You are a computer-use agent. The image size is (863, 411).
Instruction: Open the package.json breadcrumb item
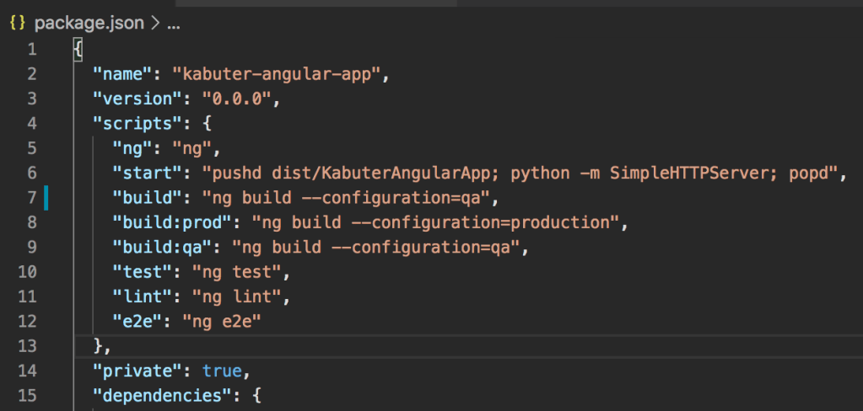click(89, 24)
